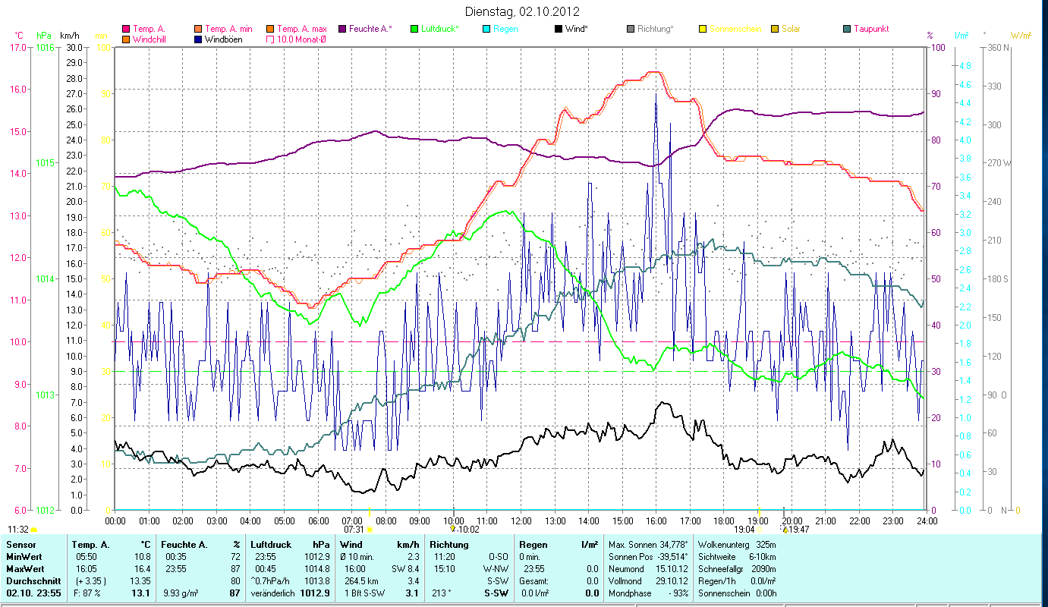Click the Solar legend square
Image resolution: width=1048 pixels, height=607 pixels.
click(775, 29)
